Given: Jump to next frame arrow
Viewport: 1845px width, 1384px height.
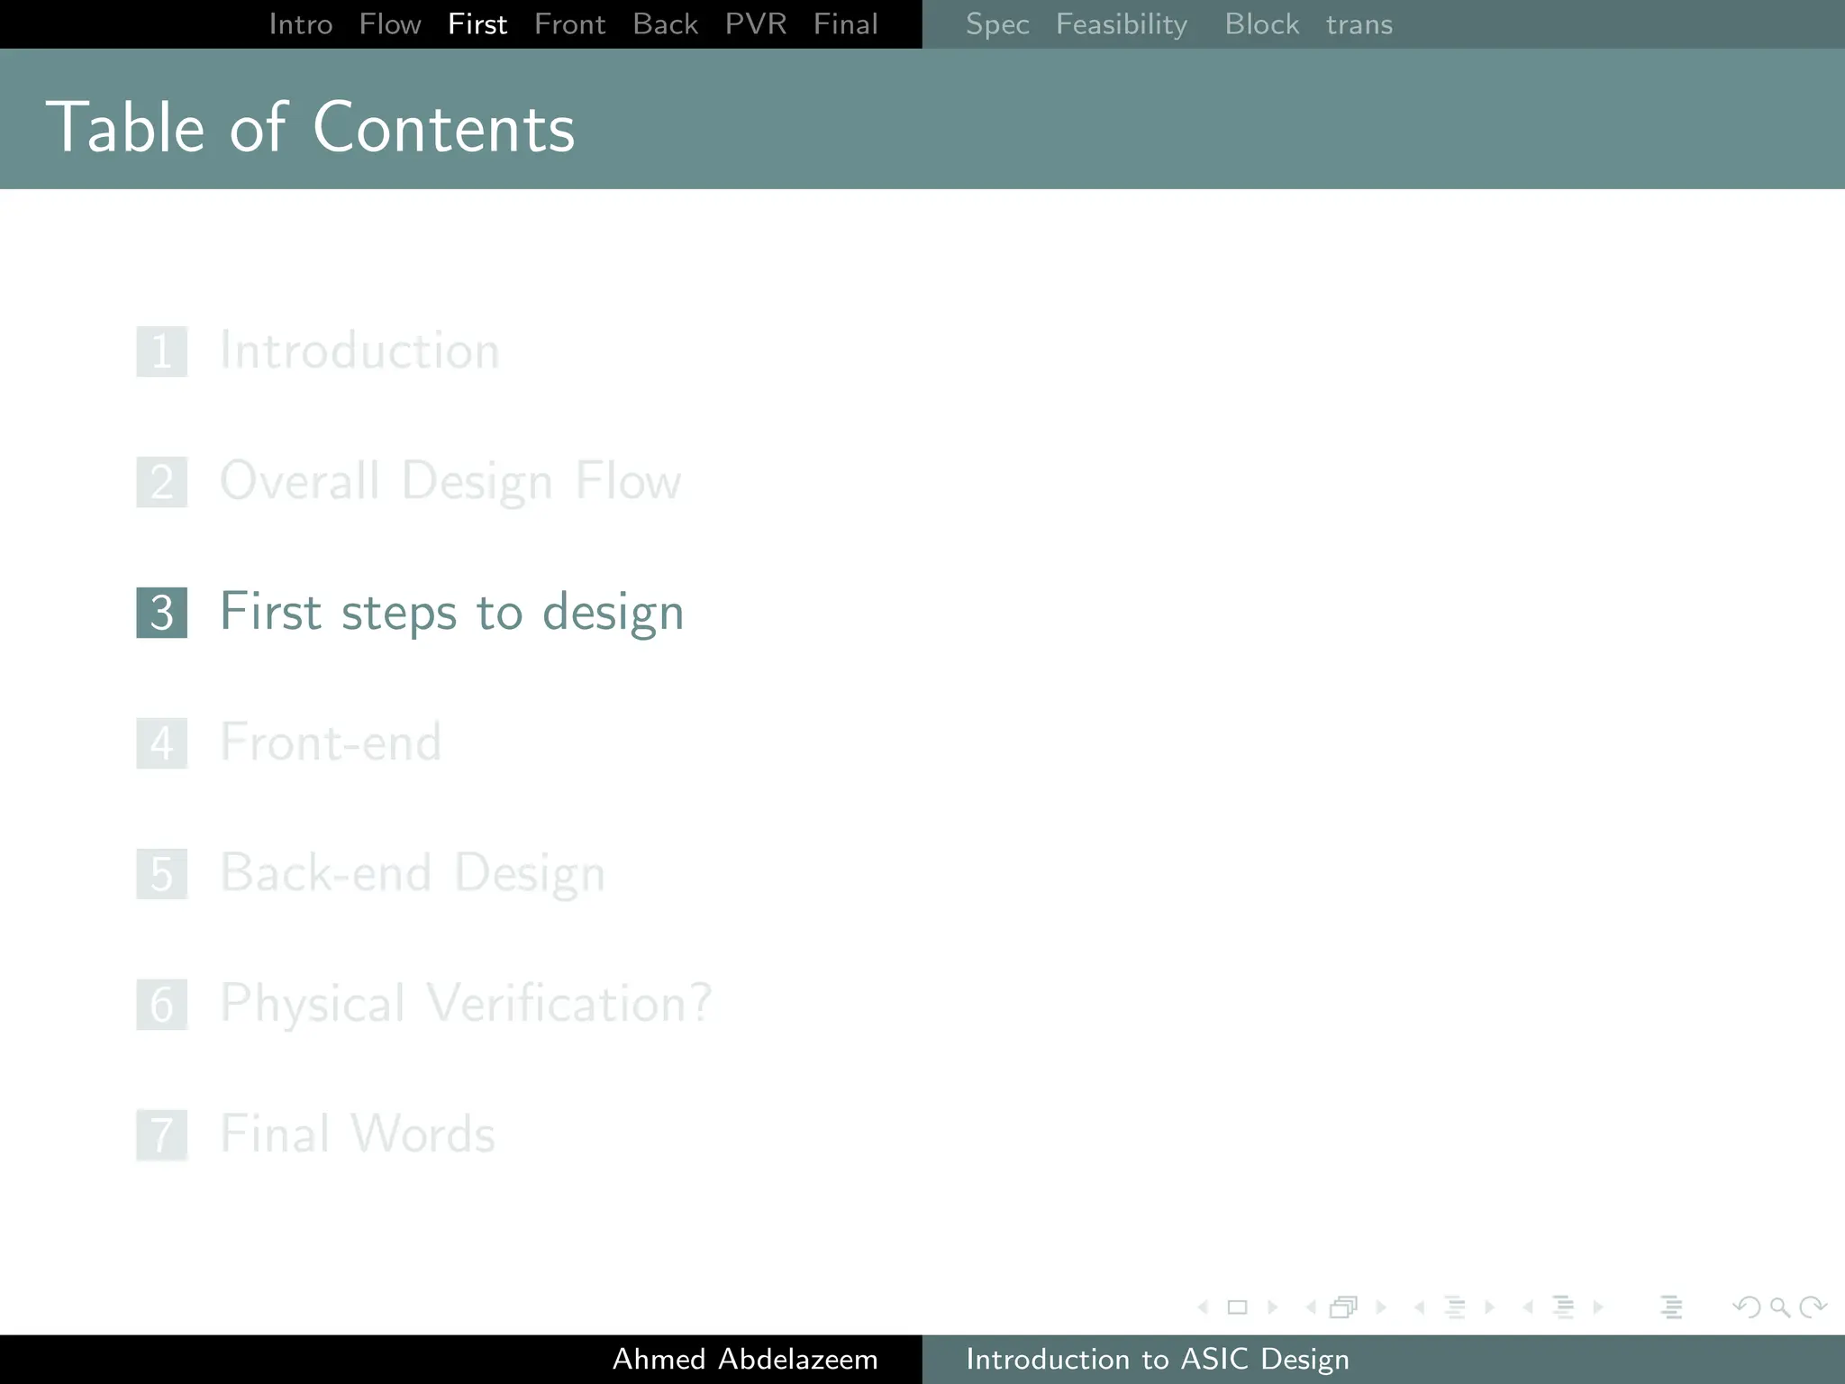Looking at the screenshot, I should pos(1381,1307).
